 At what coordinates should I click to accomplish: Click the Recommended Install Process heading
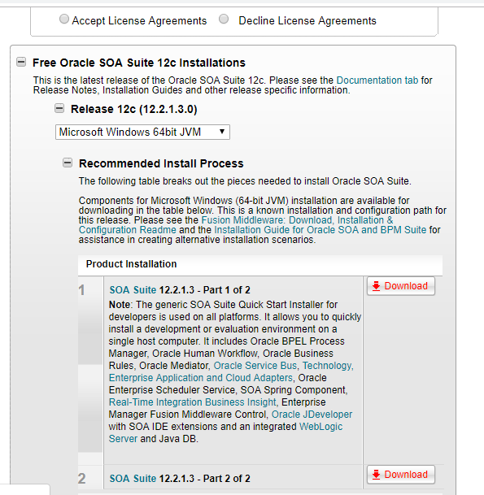[161, 163]
